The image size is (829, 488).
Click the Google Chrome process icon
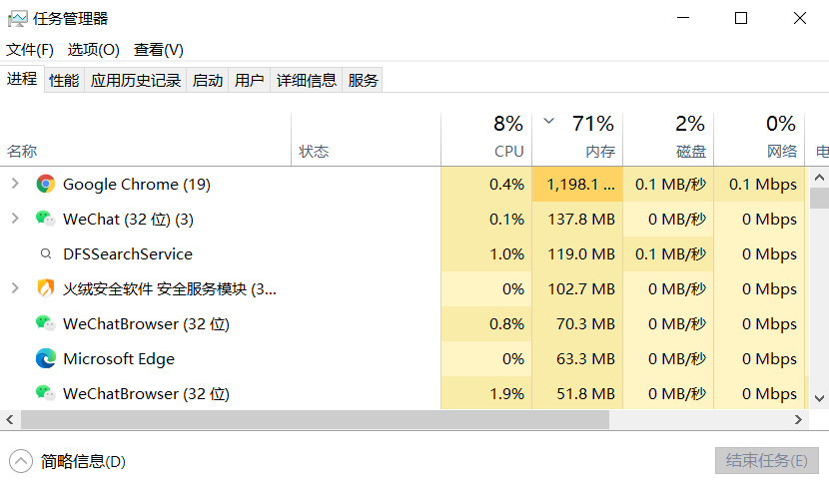pos(45,185)
